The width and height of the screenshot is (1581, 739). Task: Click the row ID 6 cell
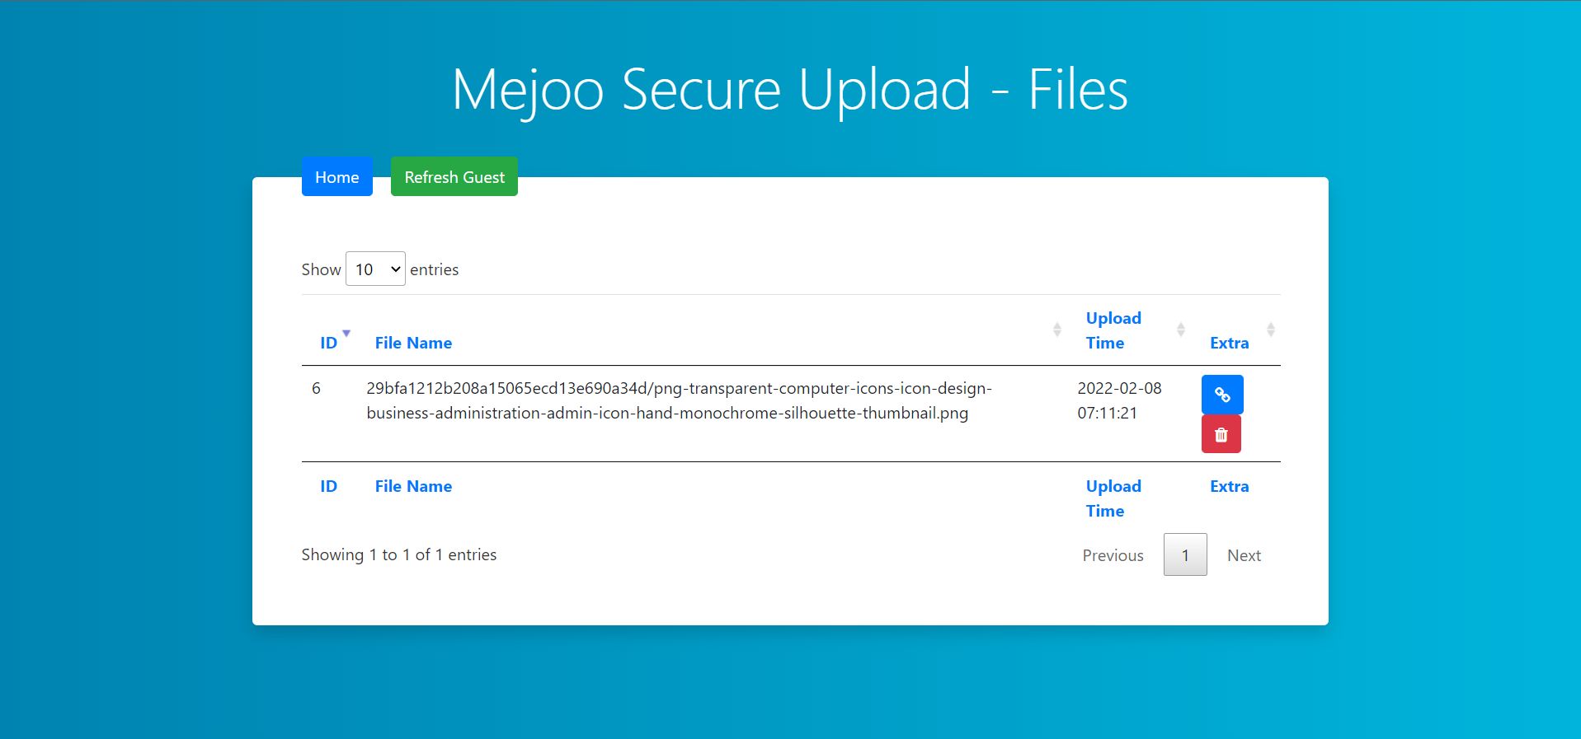click(316, 388)
